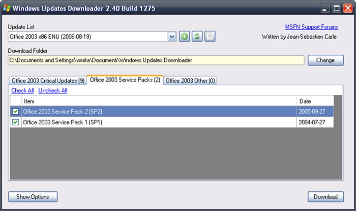Maximize the Windows Updates Downloader window
This screenshot has height=211, width=356.
click(336, 9)
